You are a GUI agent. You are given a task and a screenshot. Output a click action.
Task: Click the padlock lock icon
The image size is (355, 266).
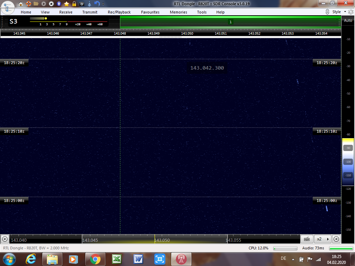pyautogui.click(x=74, y=4)
